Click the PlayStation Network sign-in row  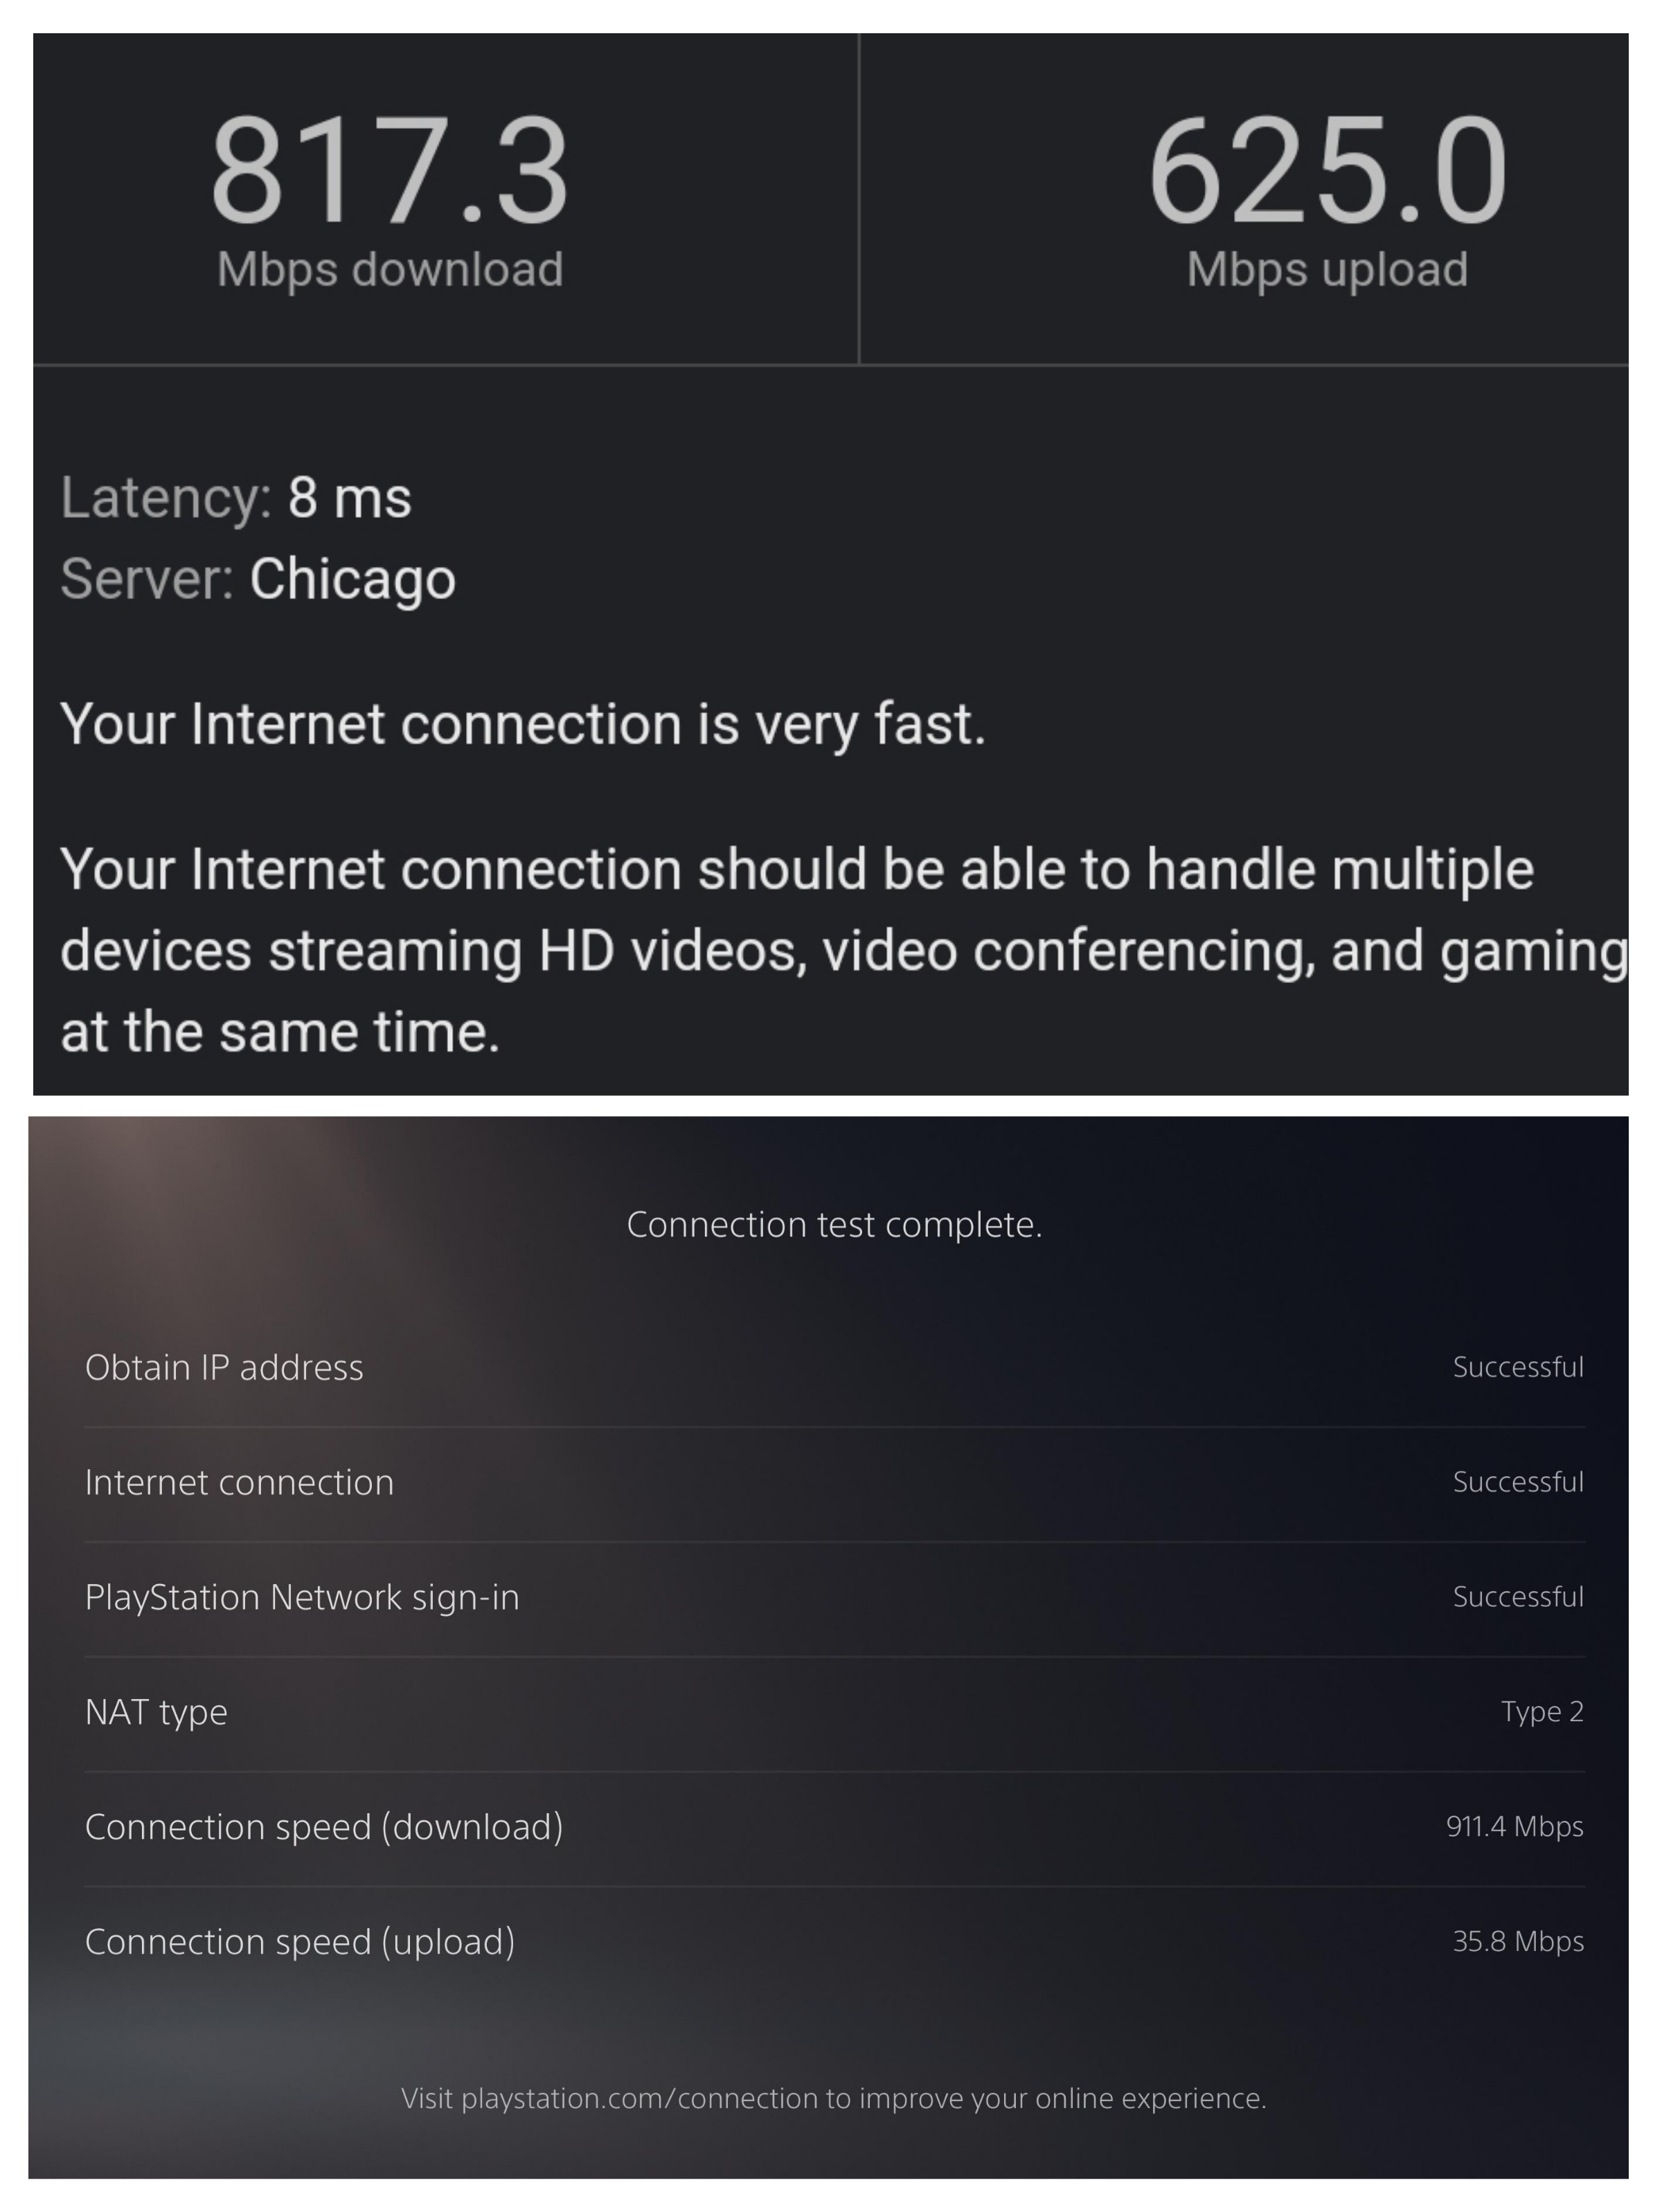click(x=303, y=1596)
